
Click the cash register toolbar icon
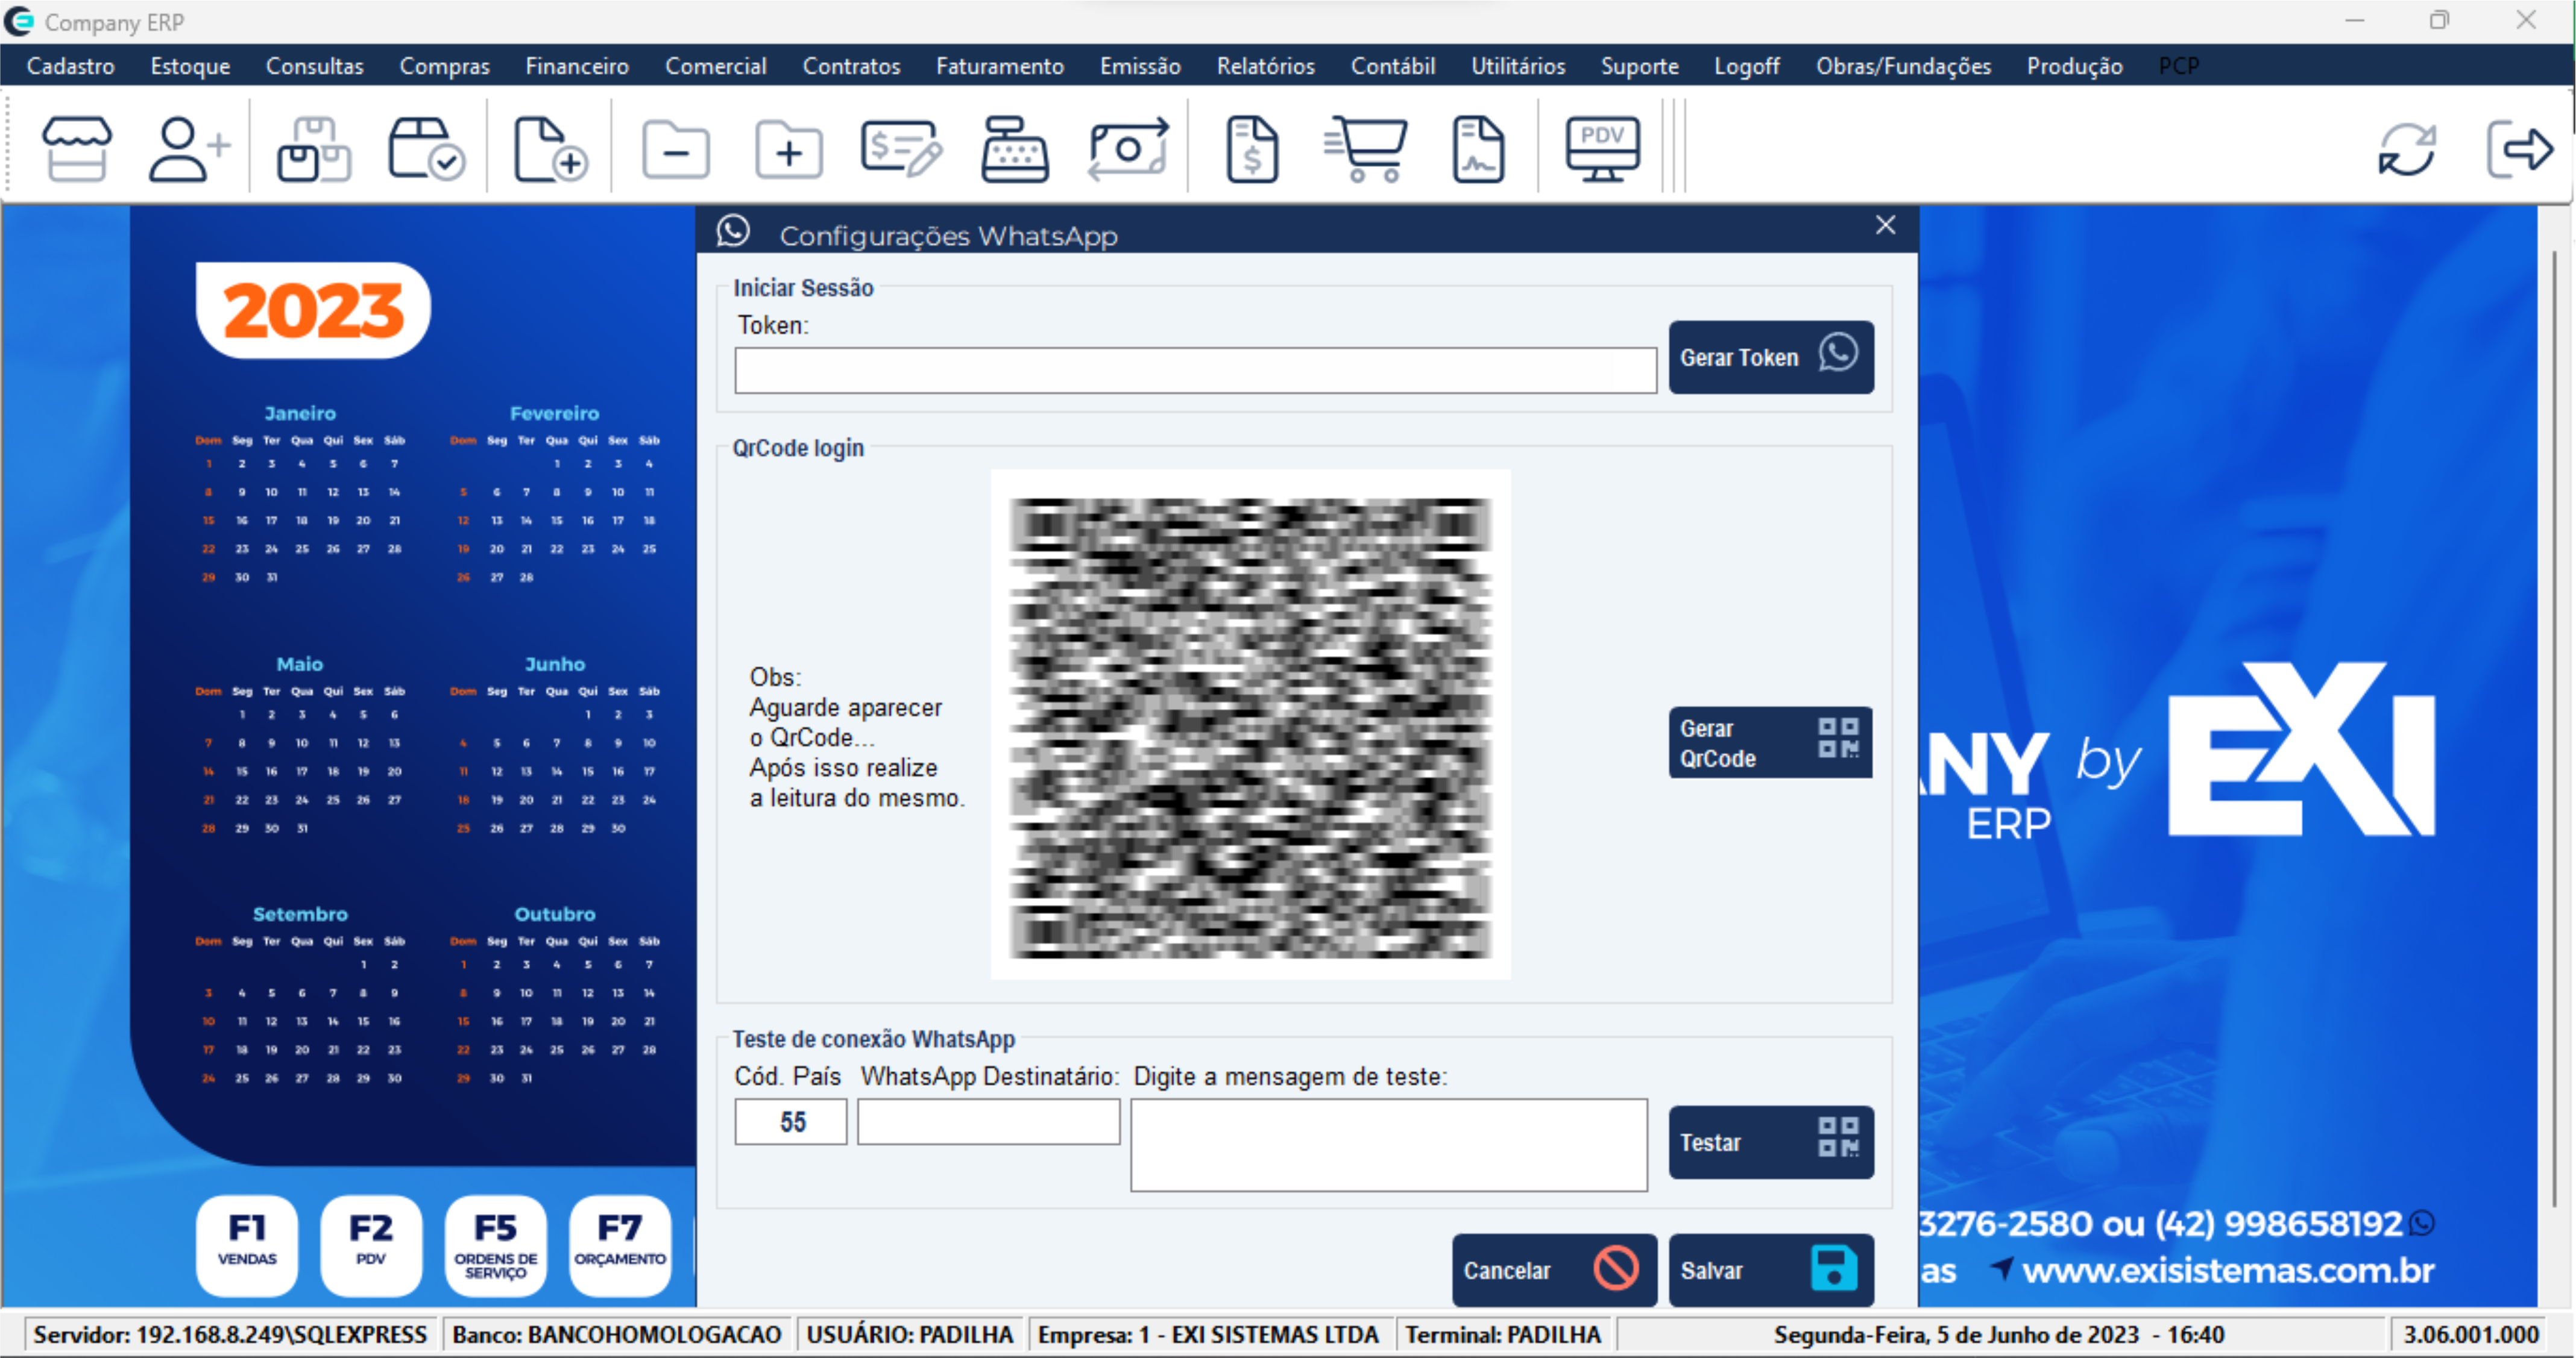1014,149
